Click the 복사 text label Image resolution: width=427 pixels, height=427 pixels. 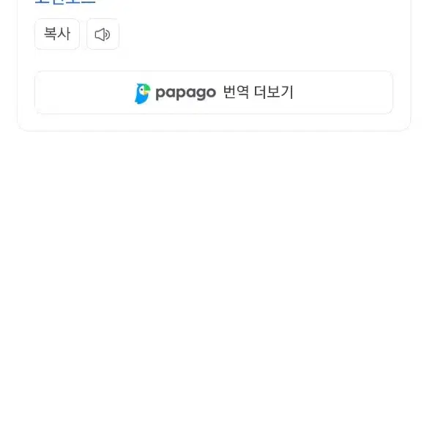pyautogui.click(x=57, y=34)
